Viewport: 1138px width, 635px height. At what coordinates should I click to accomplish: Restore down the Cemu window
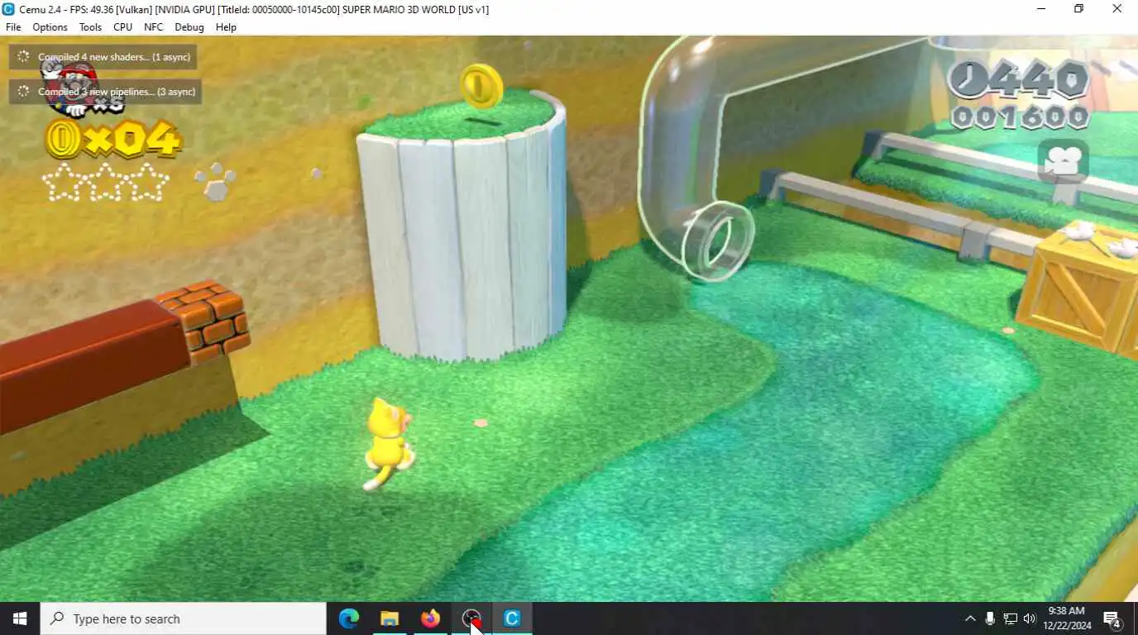(1079, 9)
